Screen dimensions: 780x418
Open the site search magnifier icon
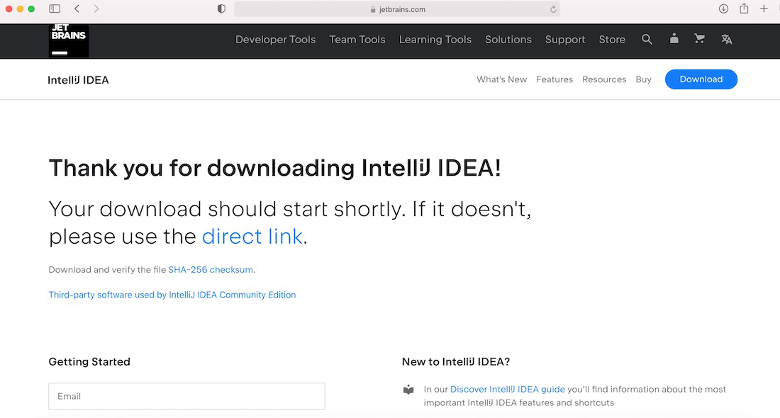point(647,39)
